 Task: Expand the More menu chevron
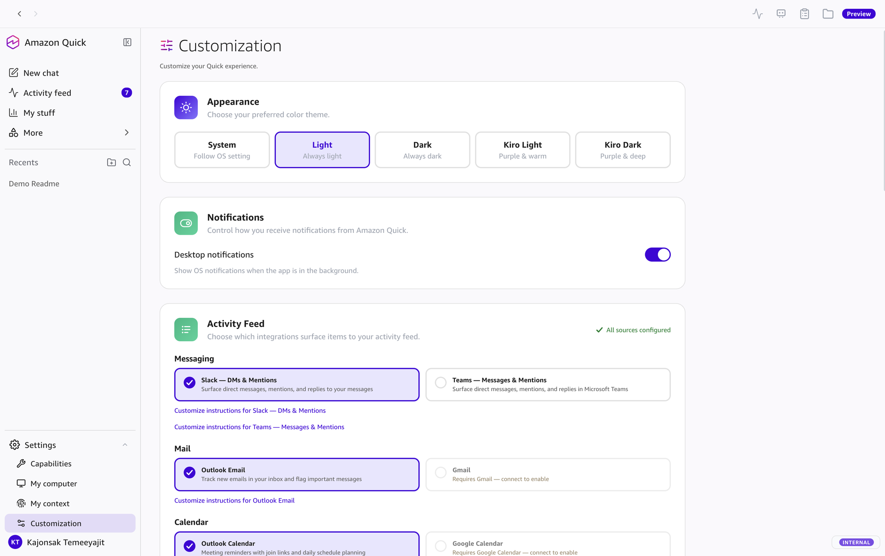click(127, 133)
